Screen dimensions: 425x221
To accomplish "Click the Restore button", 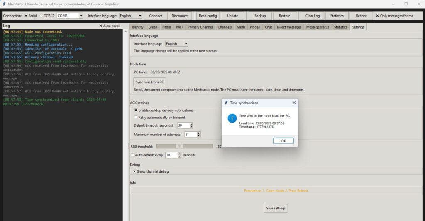I will point(284,16).
